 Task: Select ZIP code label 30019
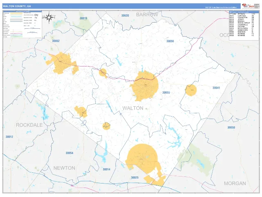pyautogui.click(x=83, y=18)
